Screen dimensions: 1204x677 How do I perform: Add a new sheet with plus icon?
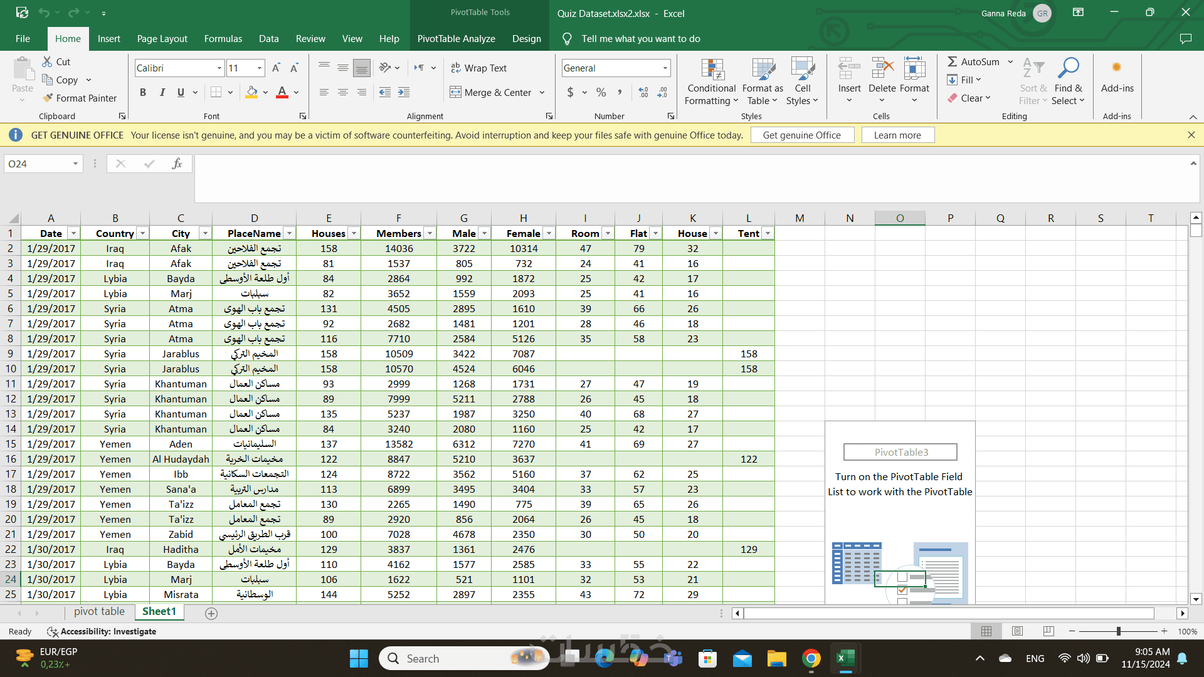pos(211,614)
